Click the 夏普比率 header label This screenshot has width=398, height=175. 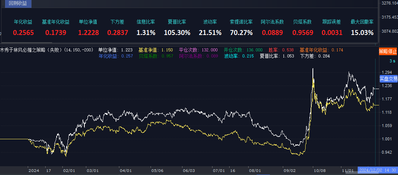[x=177, y=22]
